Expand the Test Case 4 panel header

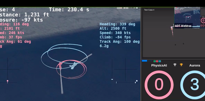(149, 10)
